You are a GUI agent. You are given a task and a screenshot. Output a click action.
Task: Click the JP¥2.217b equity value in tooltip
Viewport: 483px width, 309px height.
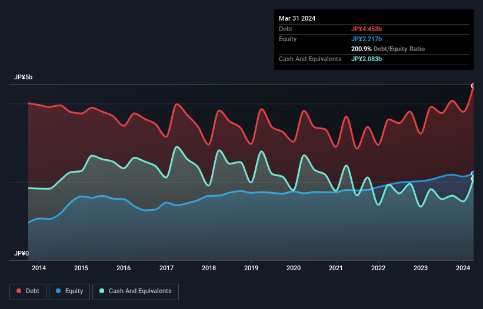point(367,39)
